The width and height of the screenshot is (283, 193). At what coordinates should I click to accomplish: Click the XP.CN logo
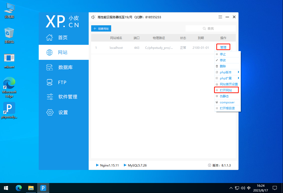[x=62, y=21]
